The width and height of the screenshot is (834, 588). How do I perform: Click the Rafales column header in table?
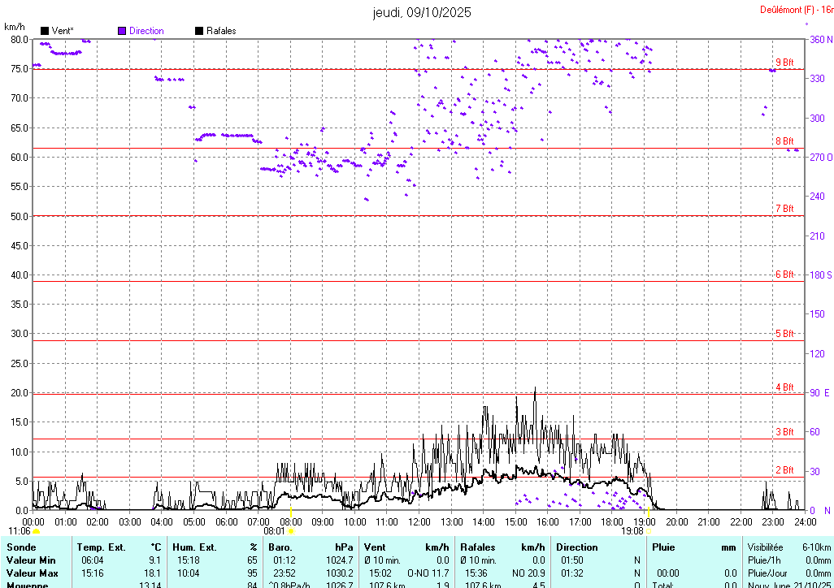[478, 547]
